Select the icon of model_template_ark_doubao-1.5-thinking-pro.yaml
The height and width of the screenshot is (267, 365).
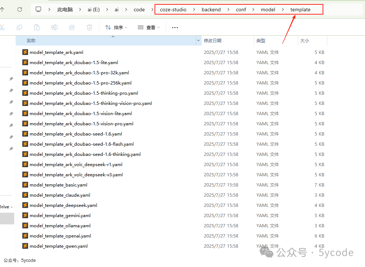(x=25, y=93)
